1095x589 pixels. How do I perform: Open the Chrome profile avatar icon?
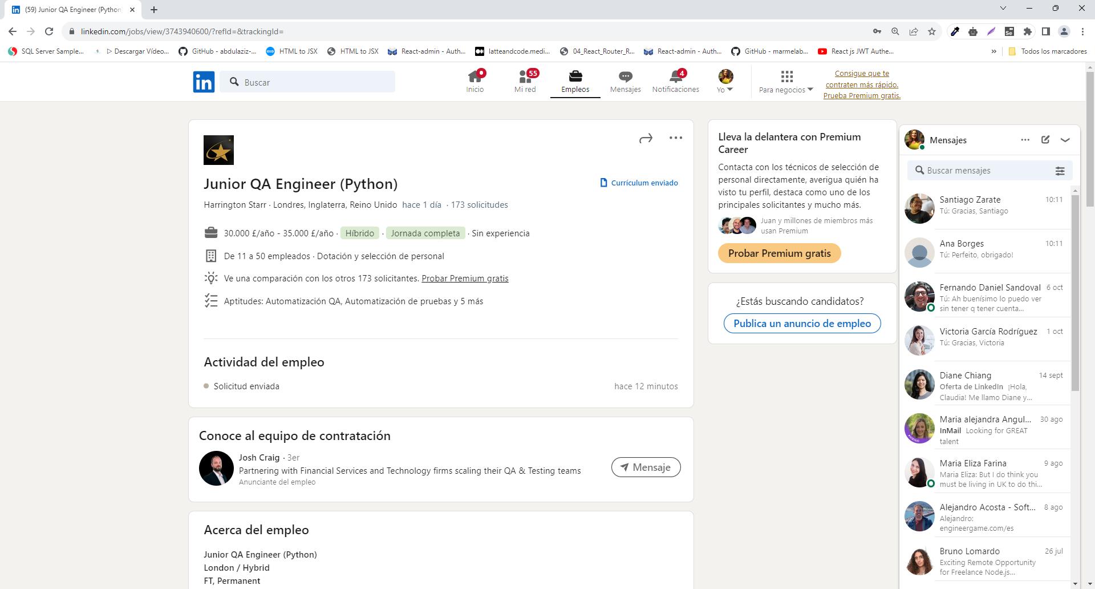(1064, 31)
